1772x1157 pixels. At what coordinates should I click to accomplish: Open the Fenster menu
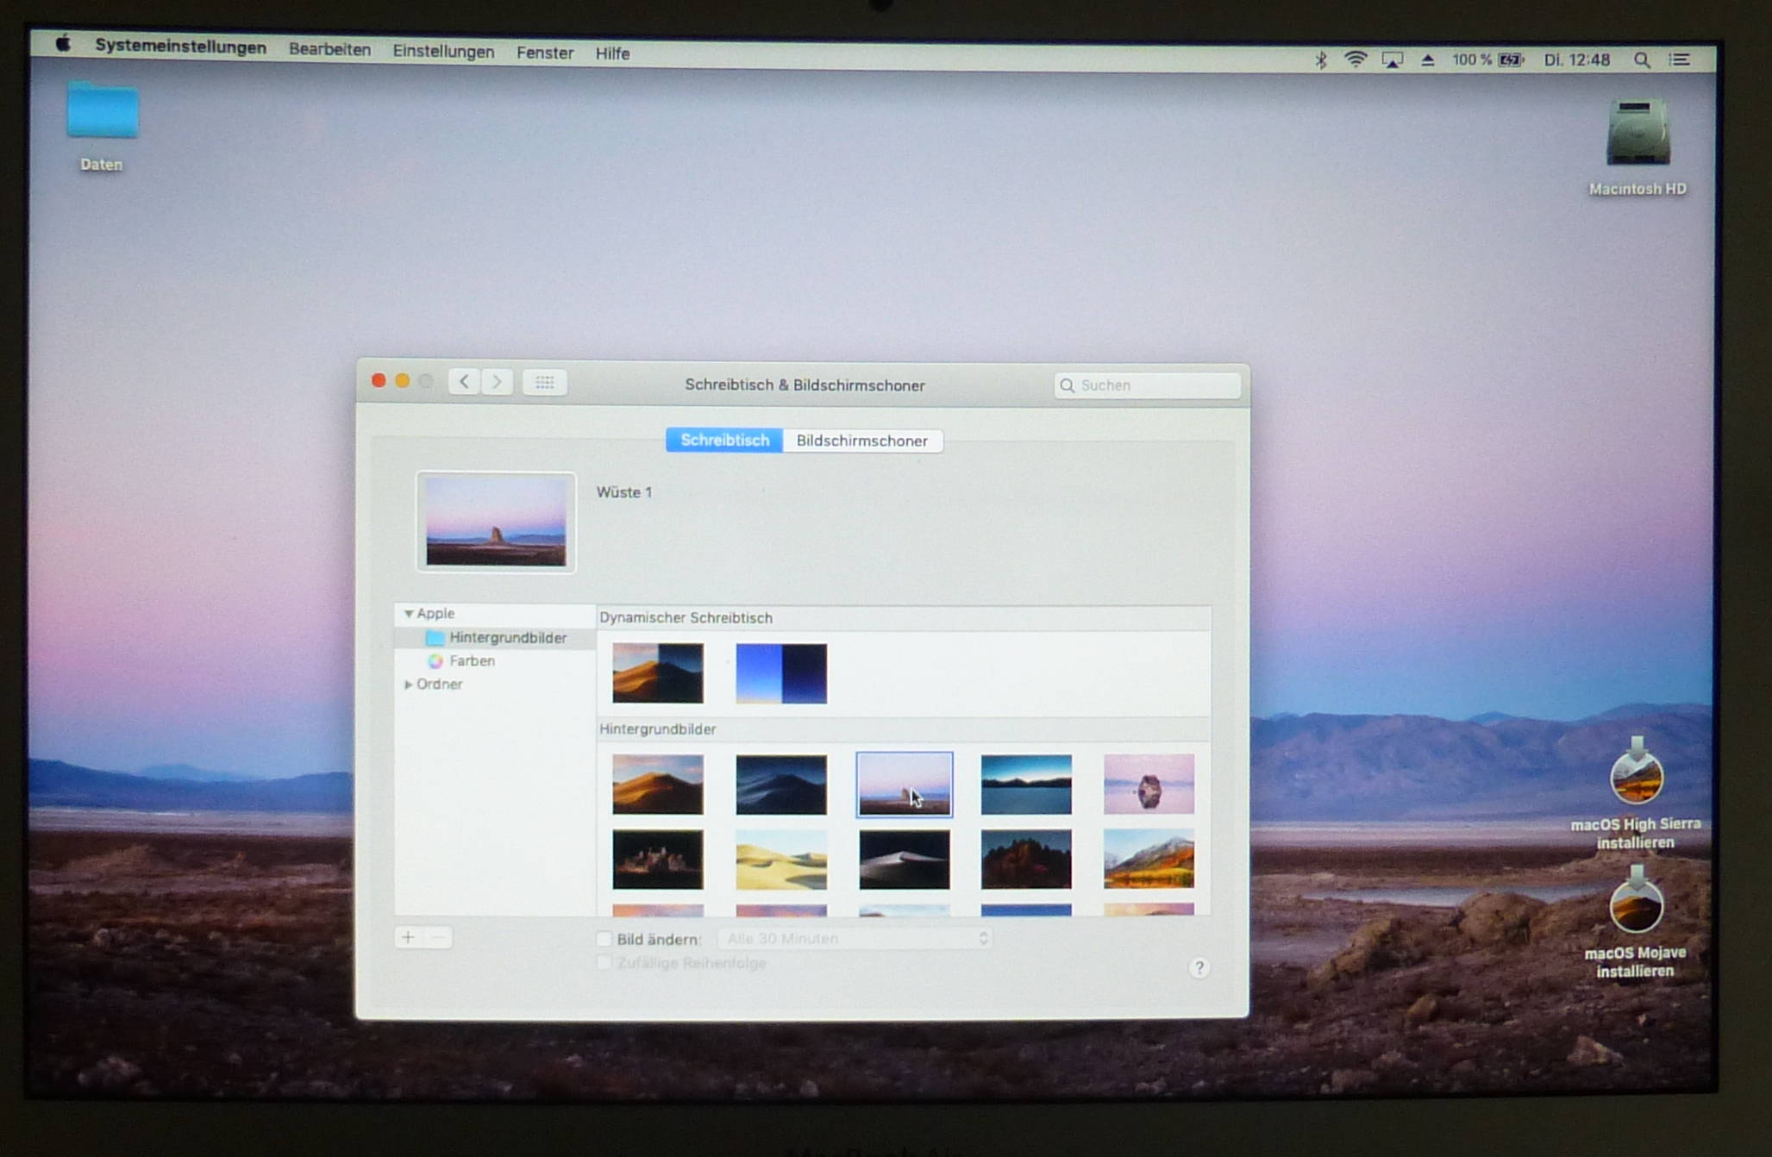(544, 53)
